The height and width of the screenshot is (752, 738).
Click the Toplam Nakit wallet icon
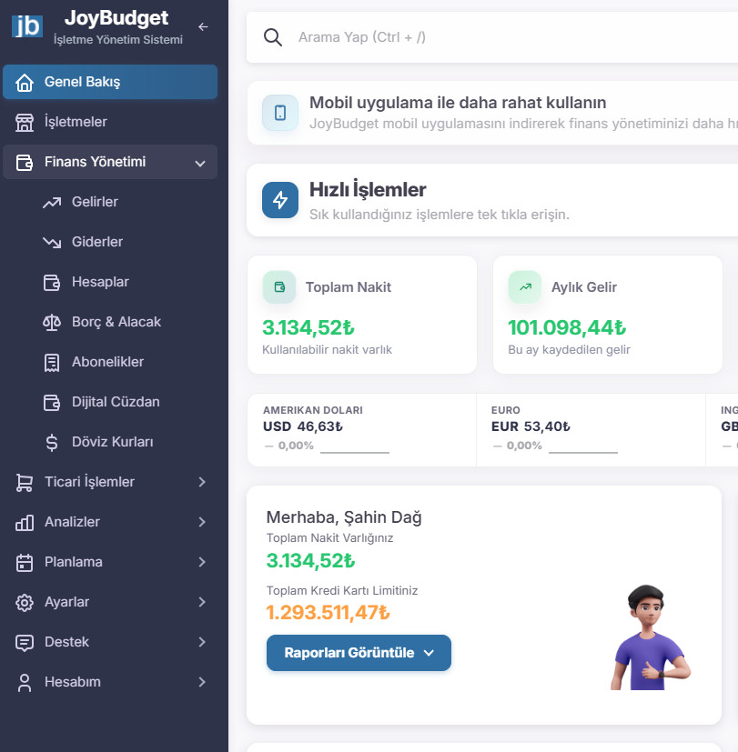tap(279, 286)
